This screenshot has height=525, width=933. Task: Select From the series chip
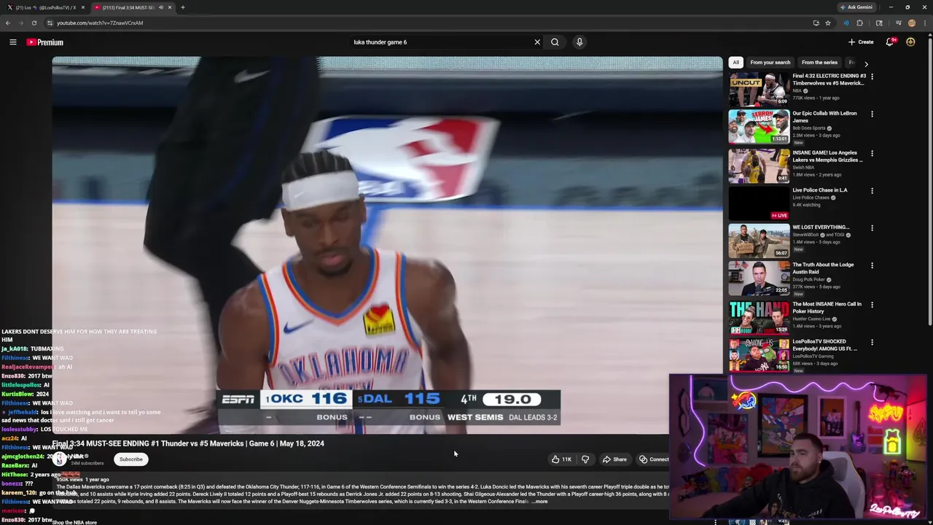pyautogui.click(x=819, y=63)
